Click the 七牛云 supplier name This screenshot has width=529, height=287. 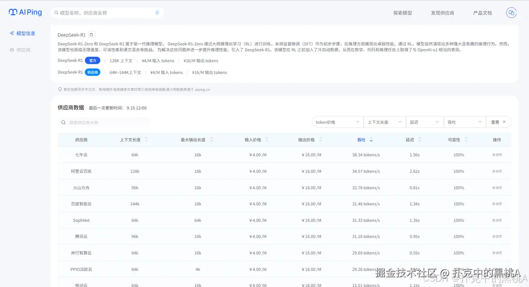tap(81, 155)
